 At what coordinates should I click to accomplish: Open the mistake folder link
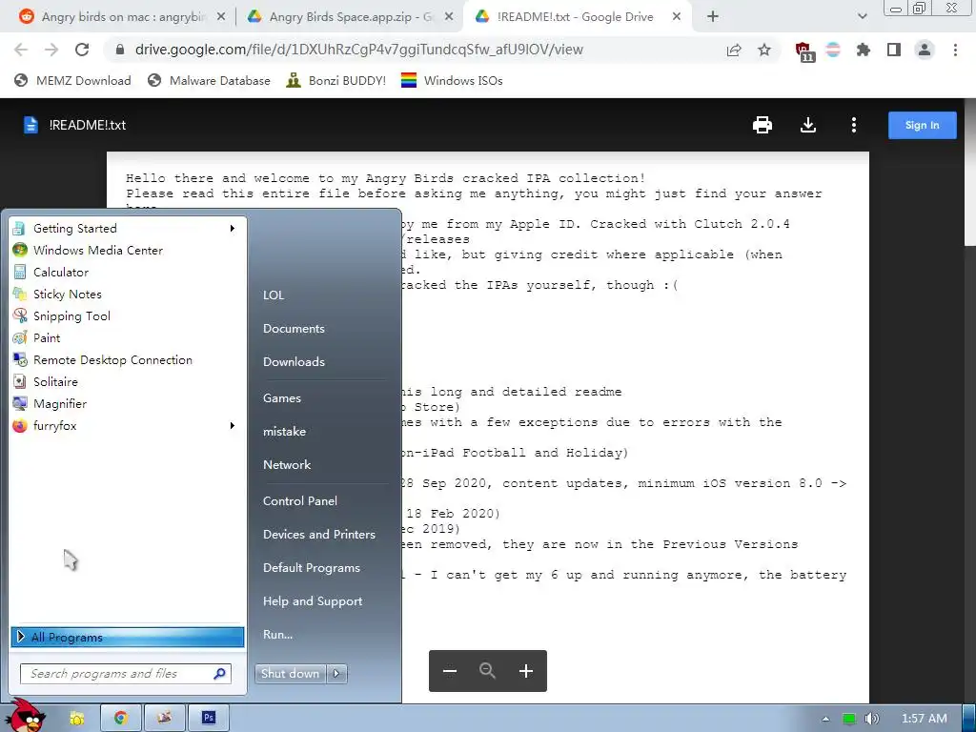coord(284,432)
